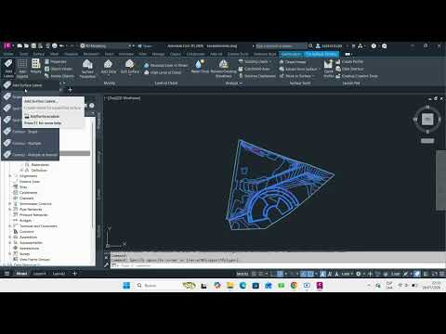The image size is (446, 334).
Task: Click Extract from Surface tool
Action: click(298, 69)
